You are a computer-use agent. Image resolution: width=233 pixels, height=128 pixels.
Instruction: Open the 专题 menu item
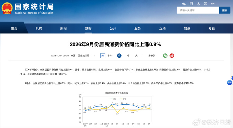(212, 28)
